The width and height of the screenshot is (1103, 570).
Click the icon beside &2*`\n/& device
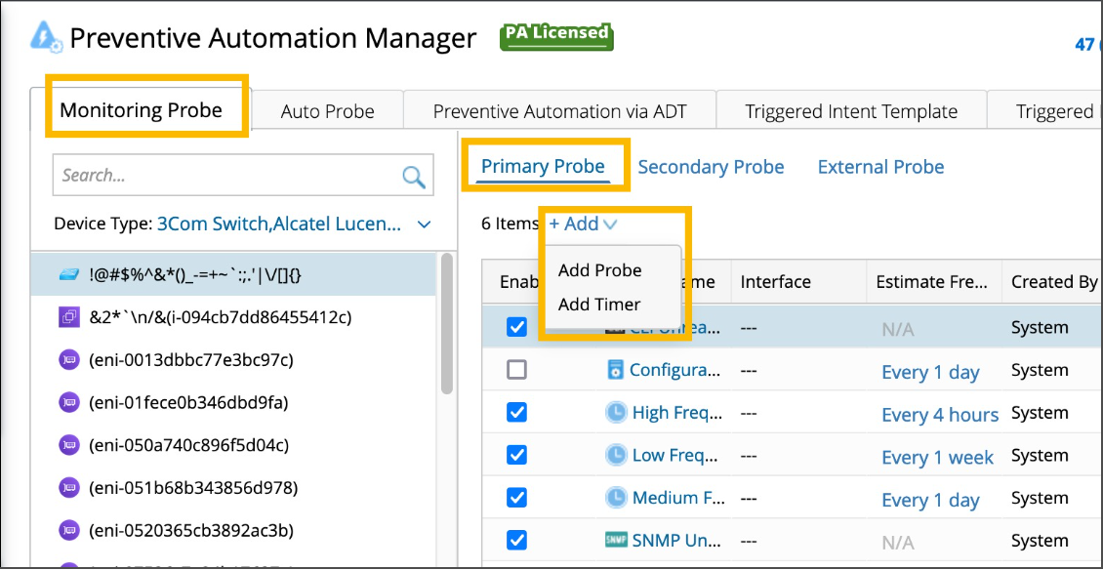point(69,317)
